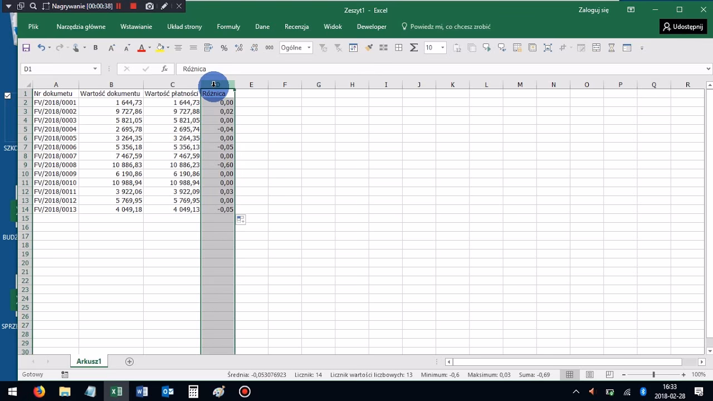Open the Ogólne number format dropdown
Image resolution: width=713 pixels, height=401 pixels.
click(x=309, y=48)
